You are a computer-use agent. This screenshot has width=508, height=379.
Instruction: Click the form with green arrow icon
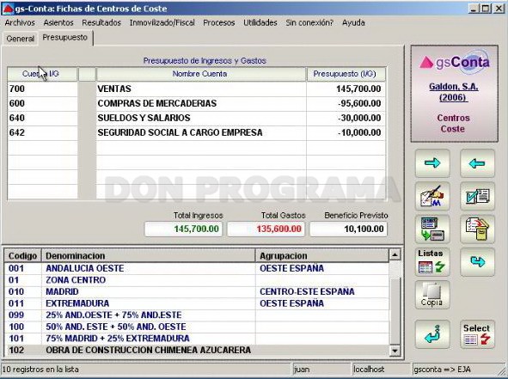(432, 229)
